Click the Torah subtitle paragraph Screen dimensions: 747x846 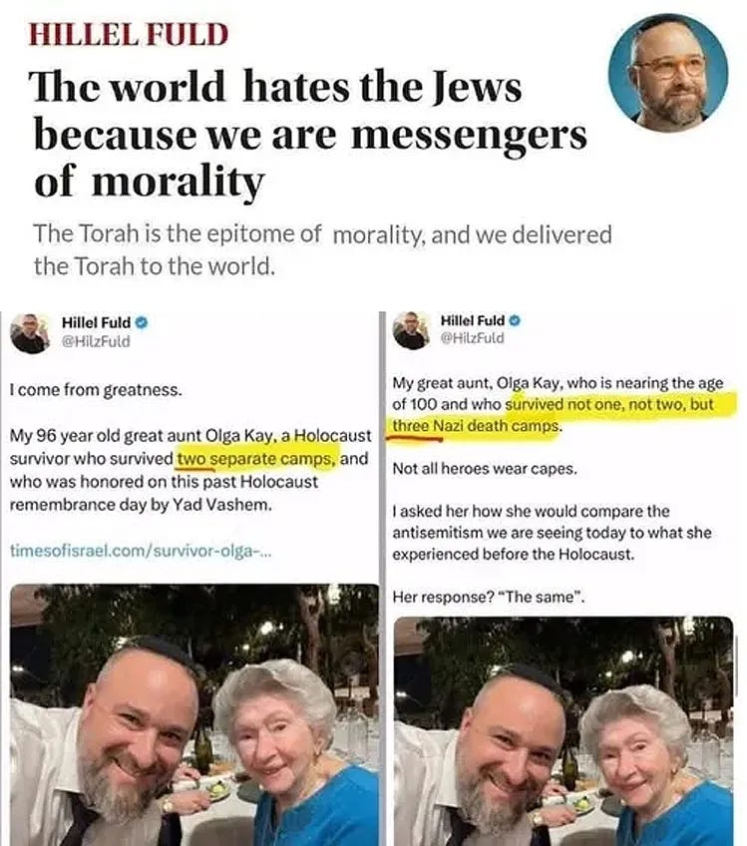coord(322,249)
